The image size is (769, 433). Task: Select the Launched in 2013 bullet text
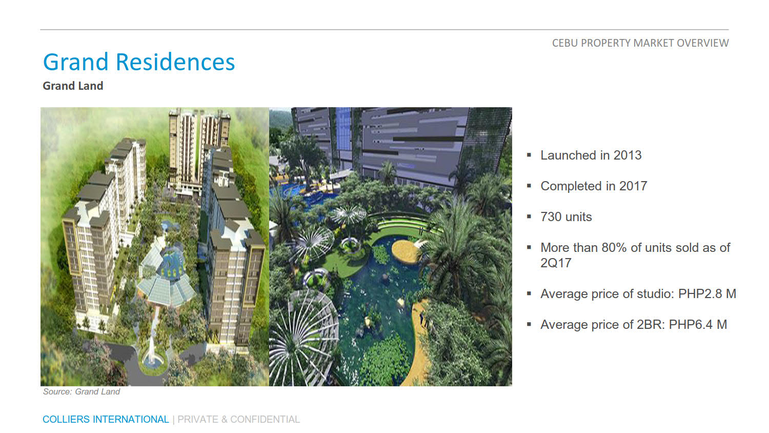[x=591, y=155]
